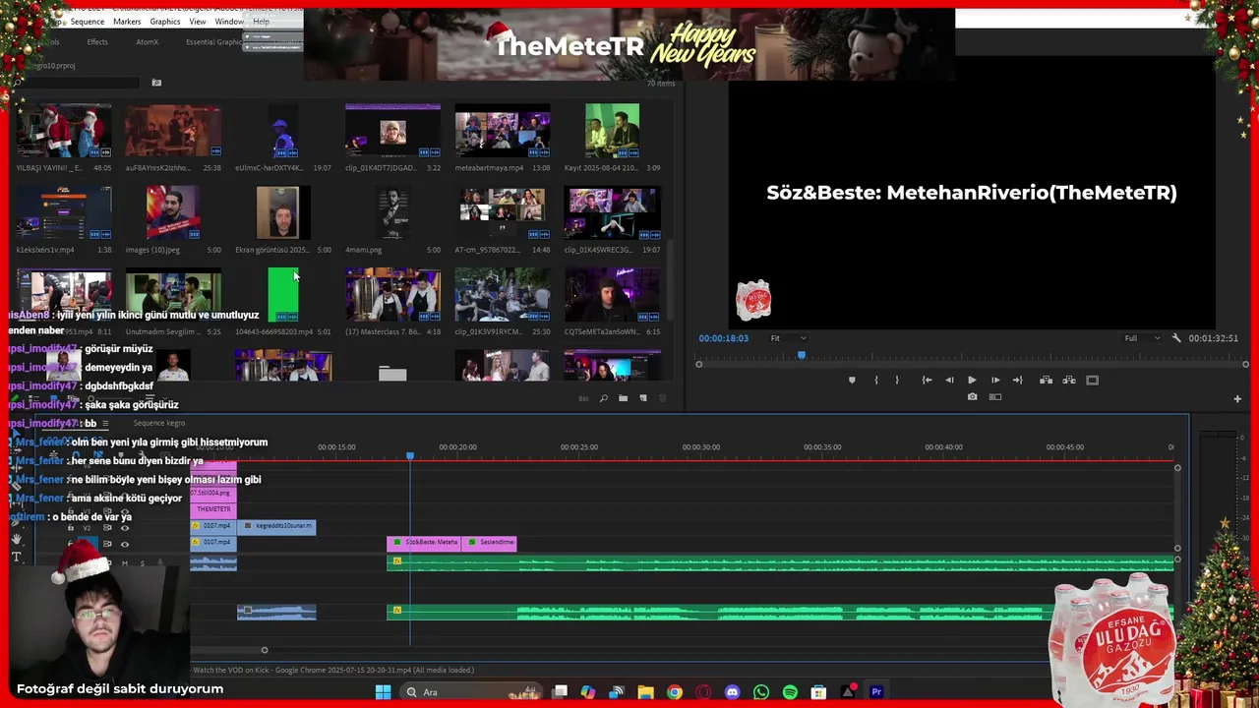1259x708 pixels.
Task: Click the Comparison View icon
Action: coord(995,397)
